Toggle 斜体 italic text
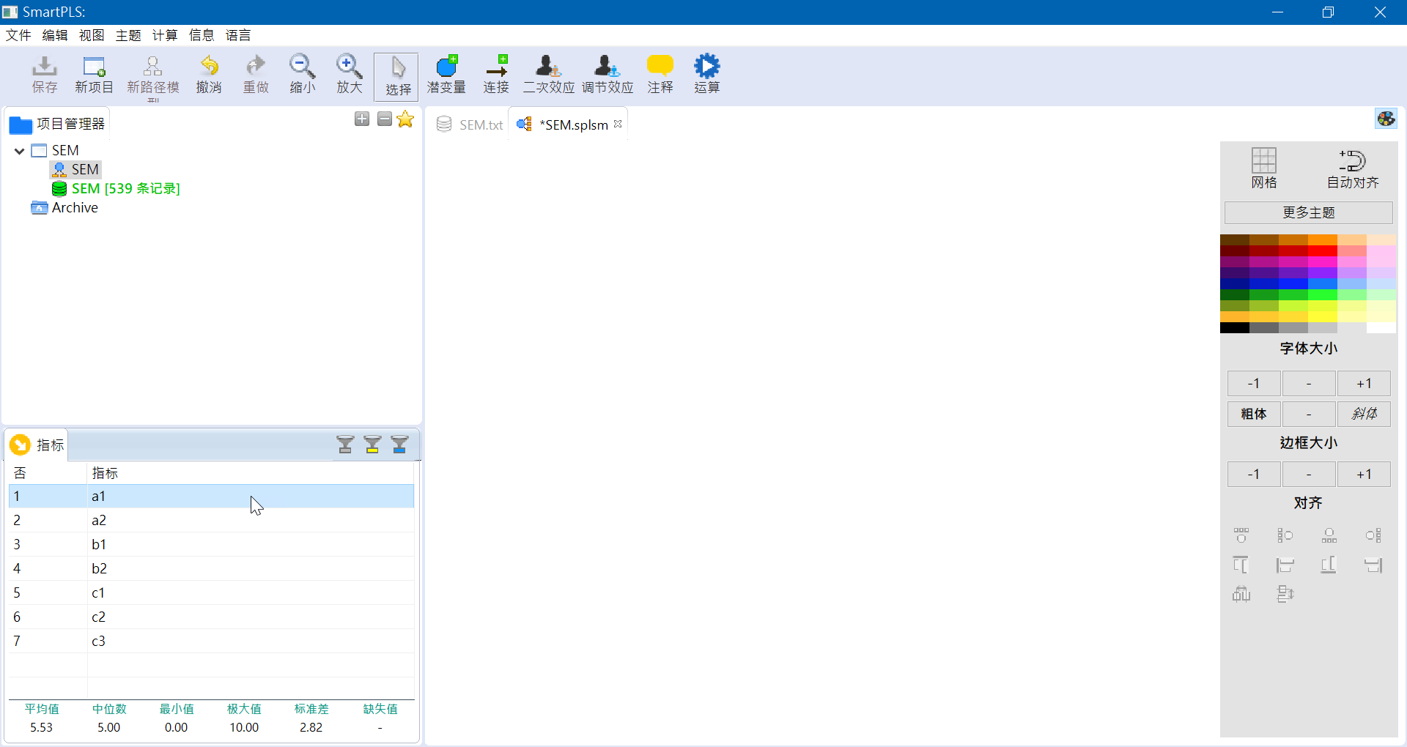This screenshot has height=747, width=1407. (1364, 414)
